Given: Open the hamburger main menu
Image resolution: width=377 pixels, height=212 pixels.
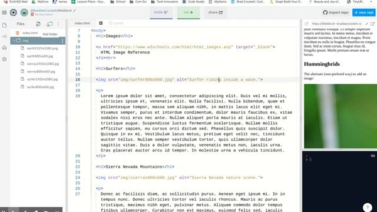Looking at the screenshot, I should (x=4, y=12).
